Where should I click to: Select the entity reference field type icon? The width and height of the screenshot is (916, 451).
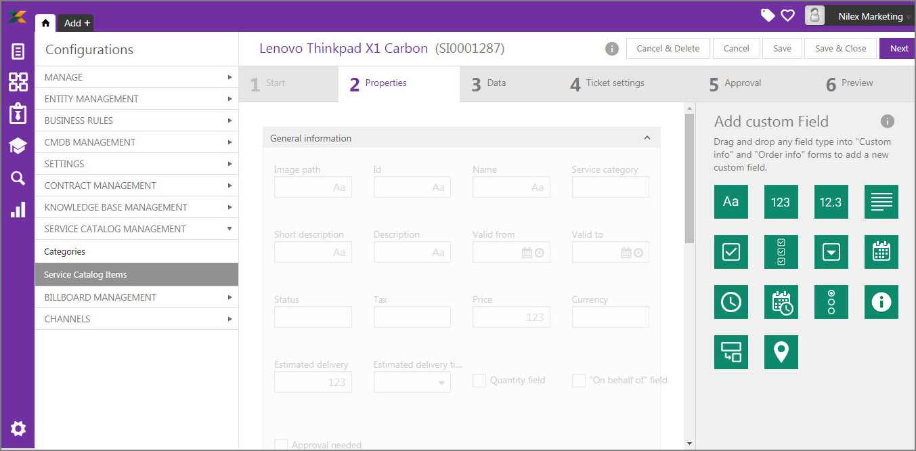click(731, 352)
